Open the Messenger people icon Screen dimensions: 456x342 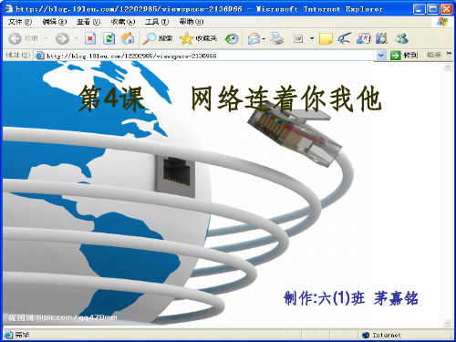tap(402, 38)
